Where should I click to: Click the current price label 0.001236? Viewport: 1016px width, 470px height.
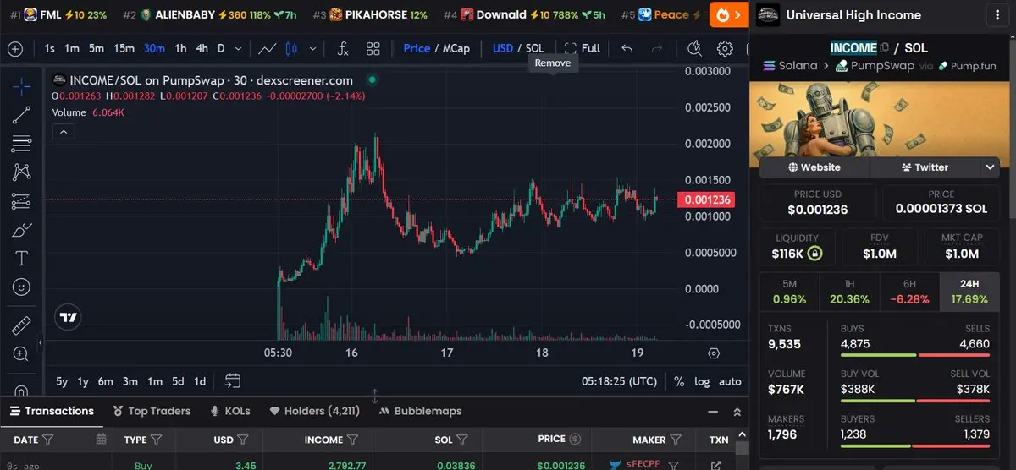click(705, 200)
